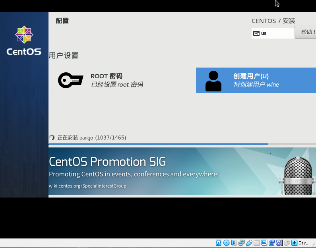This screenshot has height=248, width=316.
Task: Click the recording screens status icon
Action: coord(271,243)
